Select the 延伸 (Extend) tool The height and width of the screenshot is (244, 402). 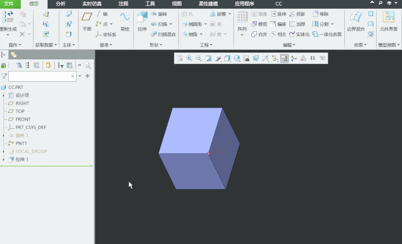pos(278,14)
